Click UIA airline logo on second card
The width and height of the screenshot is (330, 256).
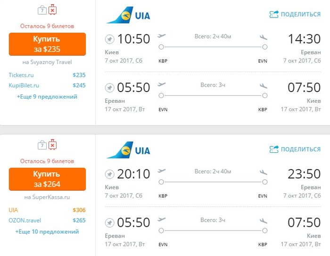128,150
